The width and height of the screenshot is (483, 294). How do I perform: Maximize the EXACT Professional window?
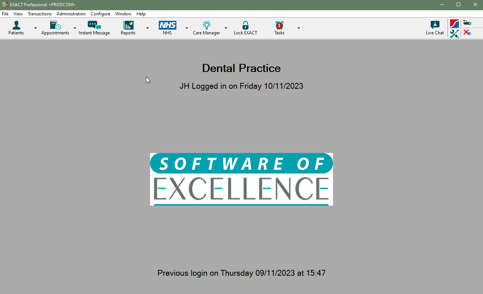pyautogui.click(x=458, y=4)
